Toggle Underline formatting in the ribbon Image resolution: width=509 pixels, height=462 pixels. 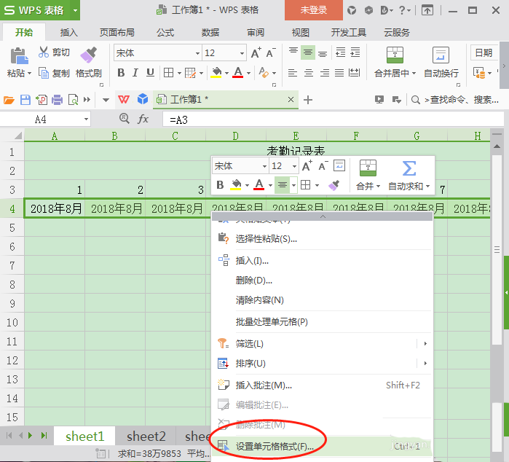click(x=150, y=73)
